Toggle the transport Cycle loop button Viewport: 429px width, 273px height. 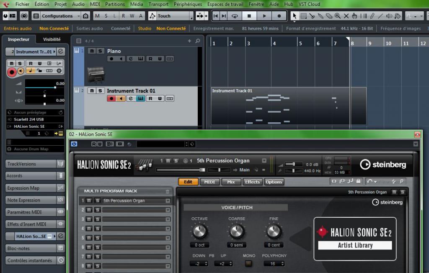[x=235, y=16]
